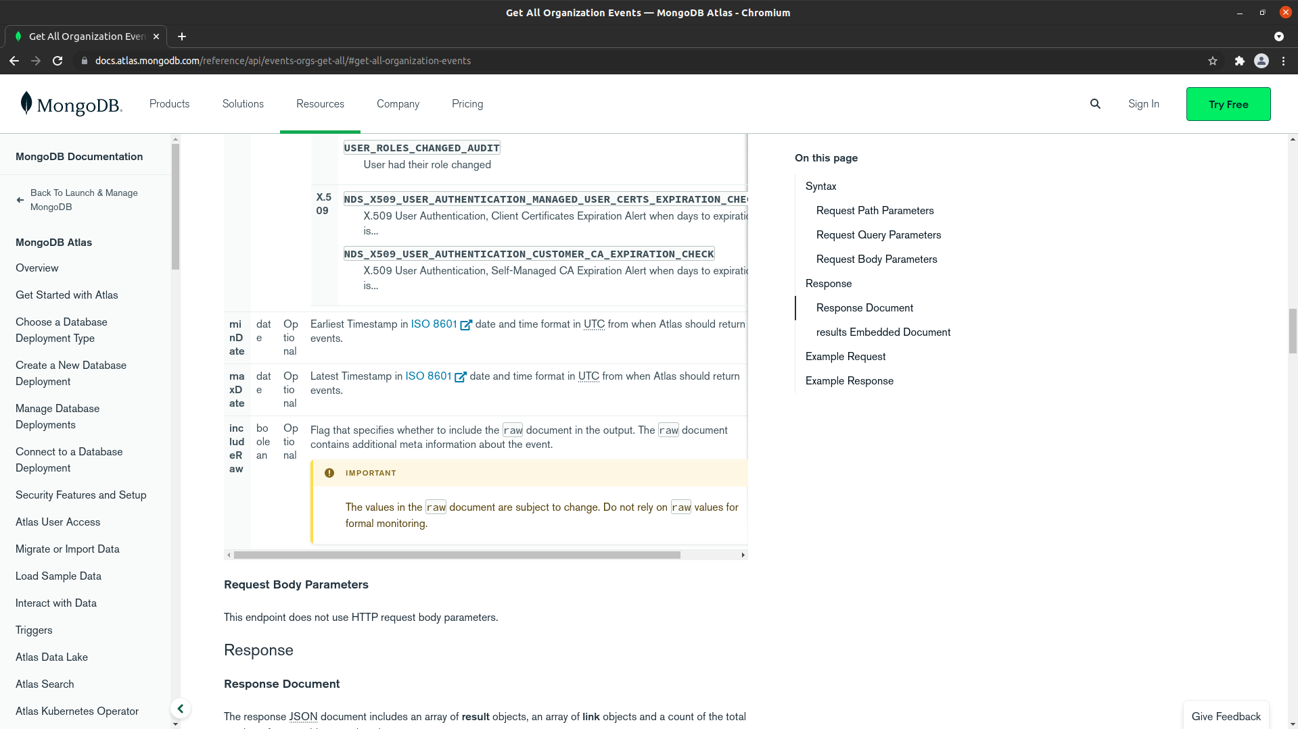
Task: Open Migrate or Import Data
Action: pyautogui.click(x=68, y=549)
